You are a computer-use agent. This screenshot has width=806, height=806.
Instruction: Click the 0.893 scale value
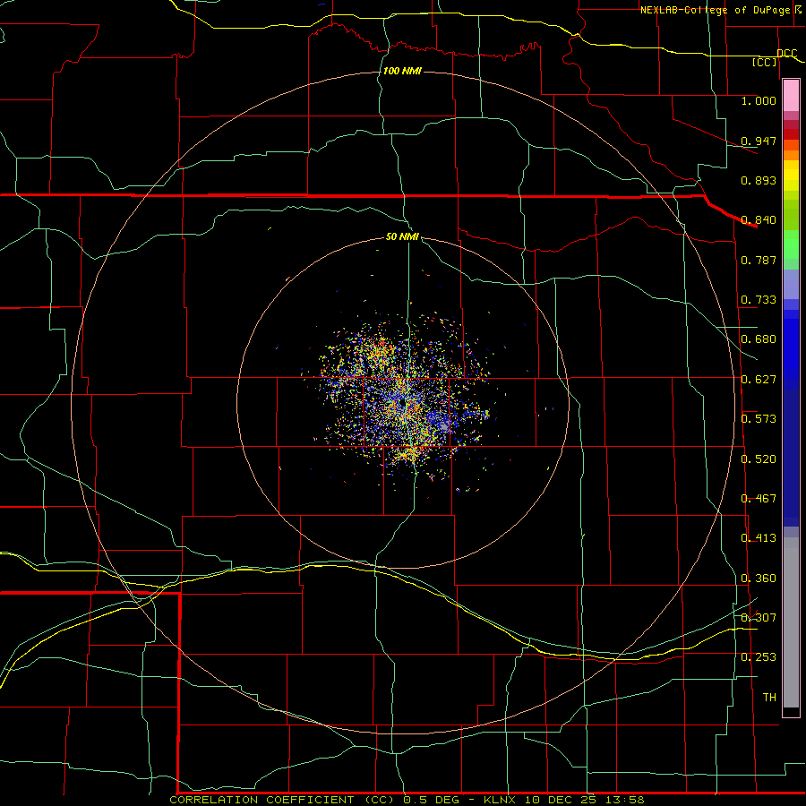(759, 180)
